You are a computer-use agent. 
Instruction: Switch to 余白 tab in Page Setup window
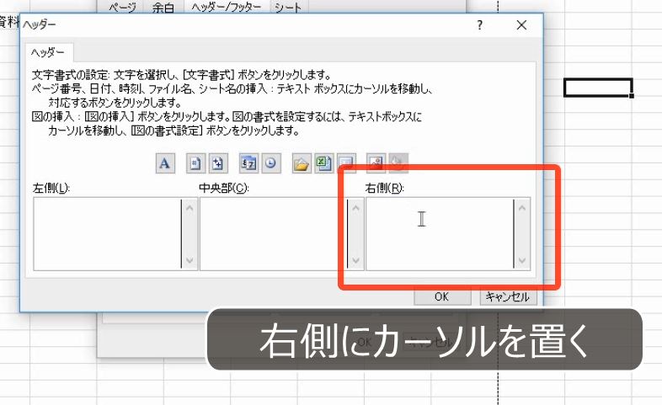(163, 8)
